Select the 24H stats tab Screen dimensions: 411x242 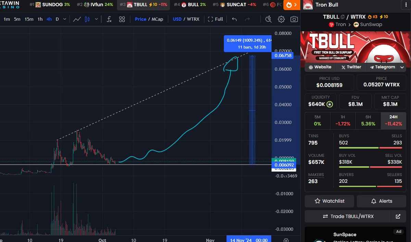394,120
